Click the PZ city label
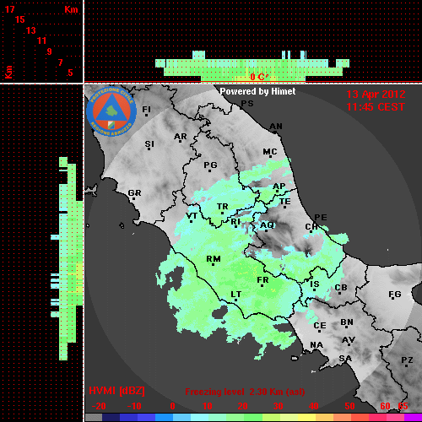422x422 pixels. pyautogui.click(x=407, y=360)
